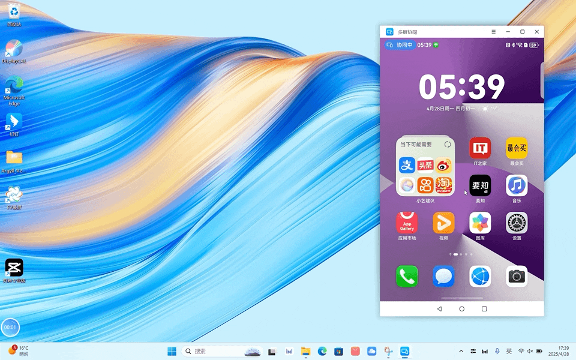Expand the system tray hidden icons chevron
The image size is (576, 360).
(x=461, y=351)
